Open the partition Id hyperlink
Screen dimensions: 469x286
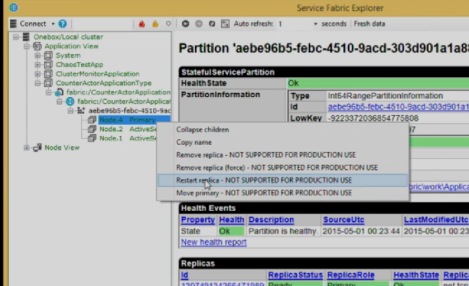pos(398,107)
